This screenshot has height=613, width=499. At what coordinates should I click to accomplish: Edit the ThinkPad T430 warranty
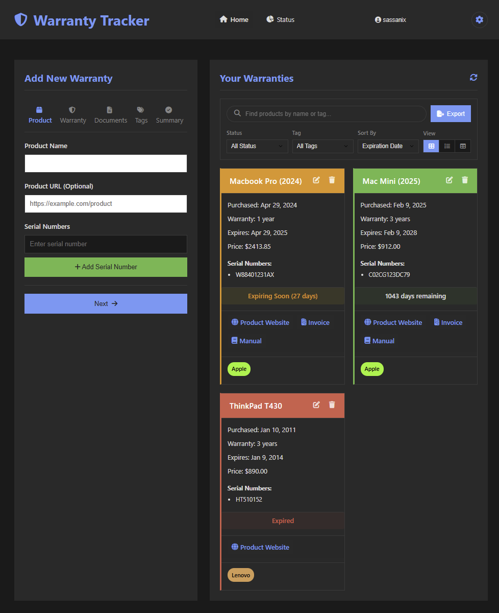316,405
